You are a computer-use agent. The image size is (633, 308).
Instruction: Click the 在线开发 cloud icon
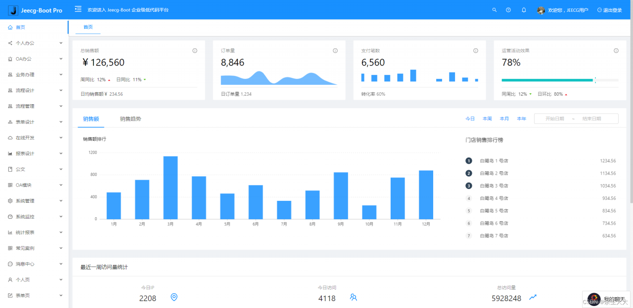tap(10, 138)
